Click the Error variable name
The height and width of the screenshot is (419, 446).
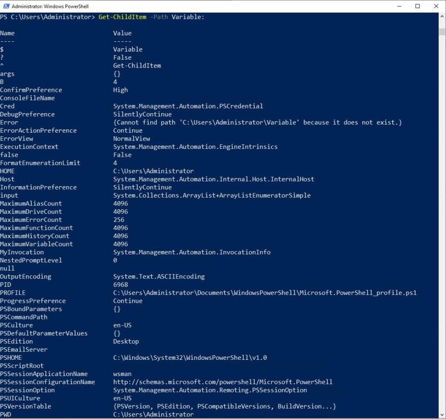pyautogui.click(x=9, y=122)
